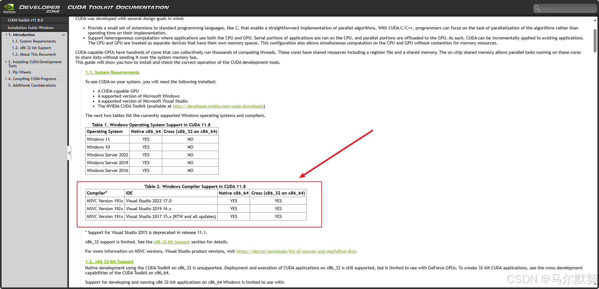
Task: Expand 2. Installing CUDA Development Tools node
Action: [6, 62]
